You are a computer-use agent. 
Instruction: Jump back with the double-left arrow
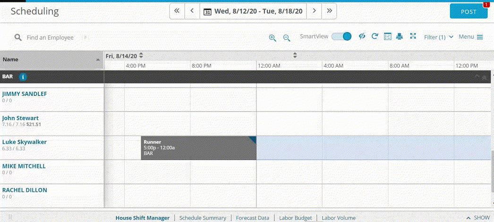177,11
